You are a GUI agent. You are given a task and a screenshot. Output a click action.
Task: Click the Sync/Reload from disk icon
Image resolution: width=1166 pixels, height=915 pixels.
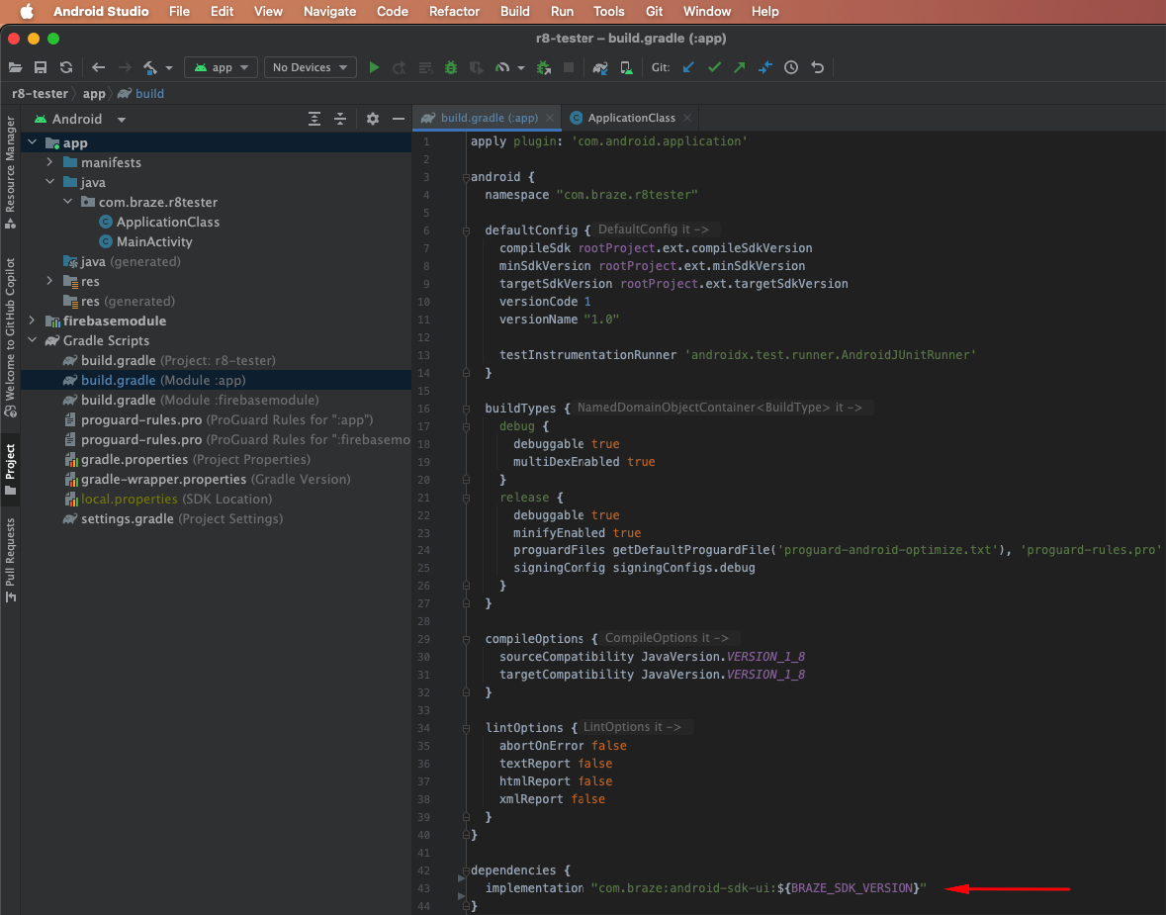click(66, 67)
